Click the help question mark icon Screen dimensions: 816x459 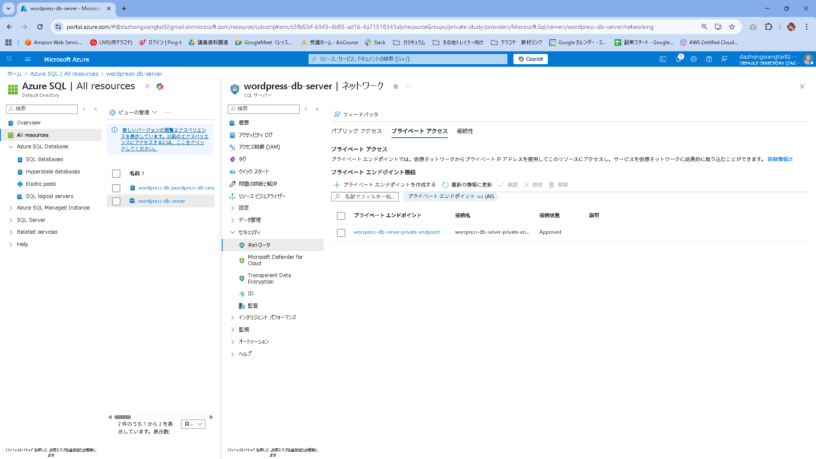click(709, 59)
